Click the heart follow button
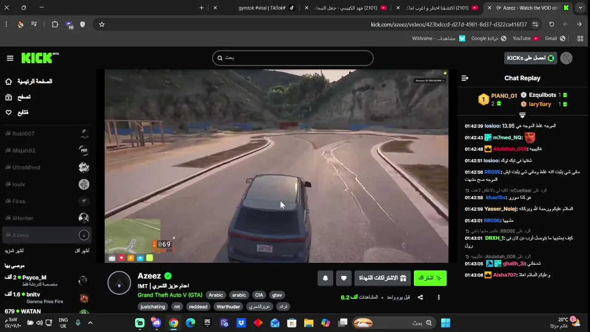This screenshot has height=332, width=590. (343, 278)
